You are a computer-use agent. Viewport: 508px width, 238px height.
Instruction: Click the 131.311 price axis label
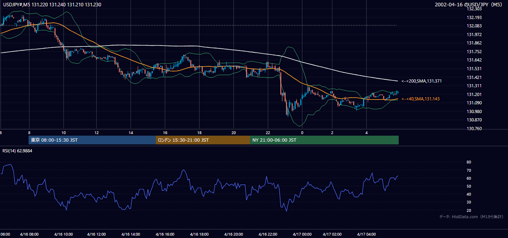tap(474, 86)
